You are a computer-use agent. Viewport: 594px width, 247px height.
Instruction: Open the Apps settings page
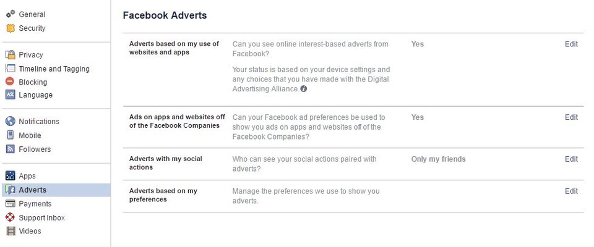click(27, 176)
